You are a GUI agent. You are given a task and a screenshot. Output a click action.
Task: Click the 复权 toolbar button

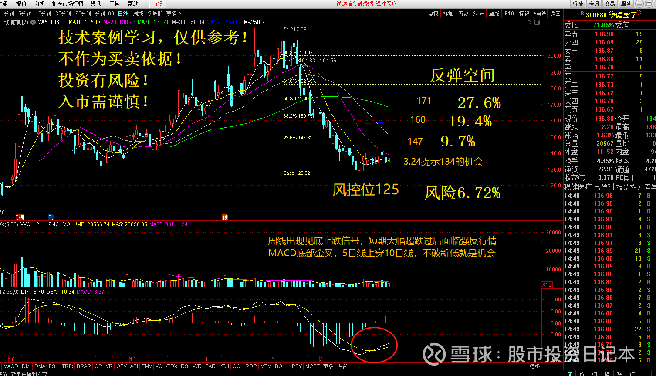tap(433, 14)
